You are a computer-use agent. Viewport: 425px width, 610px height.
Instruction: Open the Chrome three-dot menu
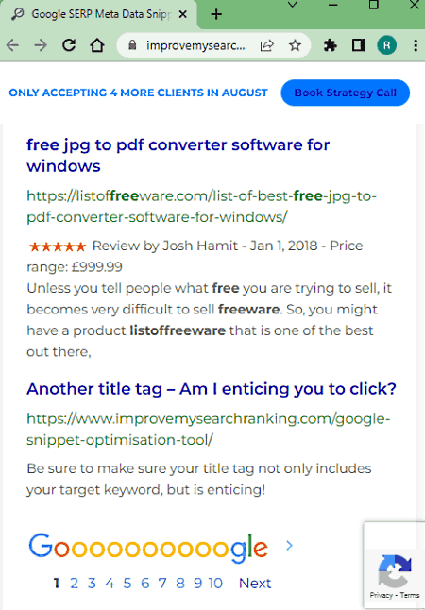click(416, 45)
